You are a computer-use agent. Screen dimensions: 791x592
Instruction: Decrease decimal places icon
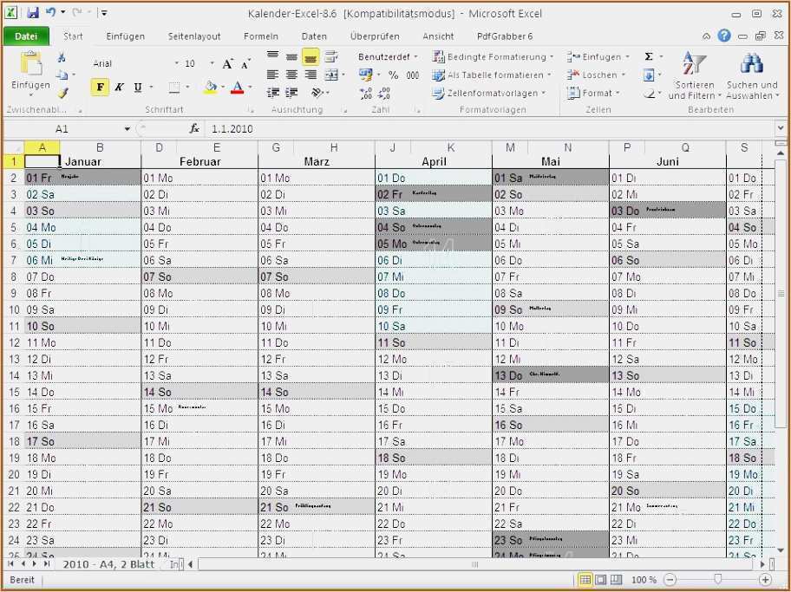(384, 94)
